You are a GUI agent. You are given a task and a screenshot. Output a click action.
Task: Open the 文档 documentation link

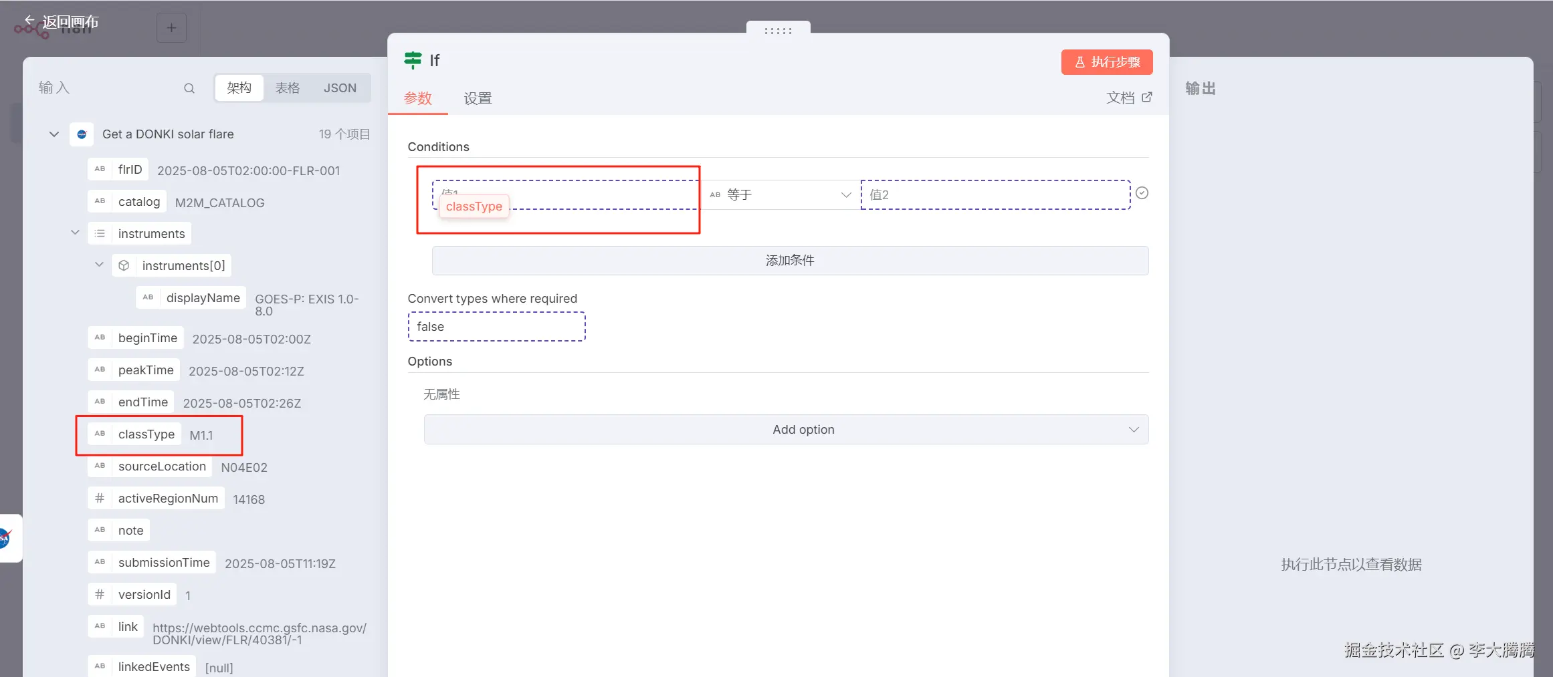tap(1129, 98)
